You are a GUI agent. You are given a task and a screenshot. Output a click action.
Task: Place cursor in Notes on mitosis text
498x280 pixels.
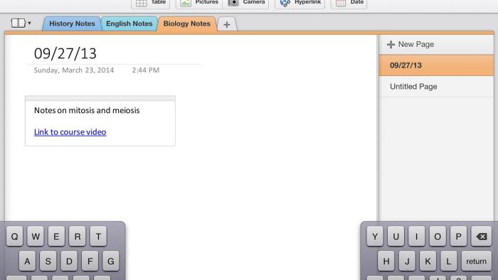87,110
